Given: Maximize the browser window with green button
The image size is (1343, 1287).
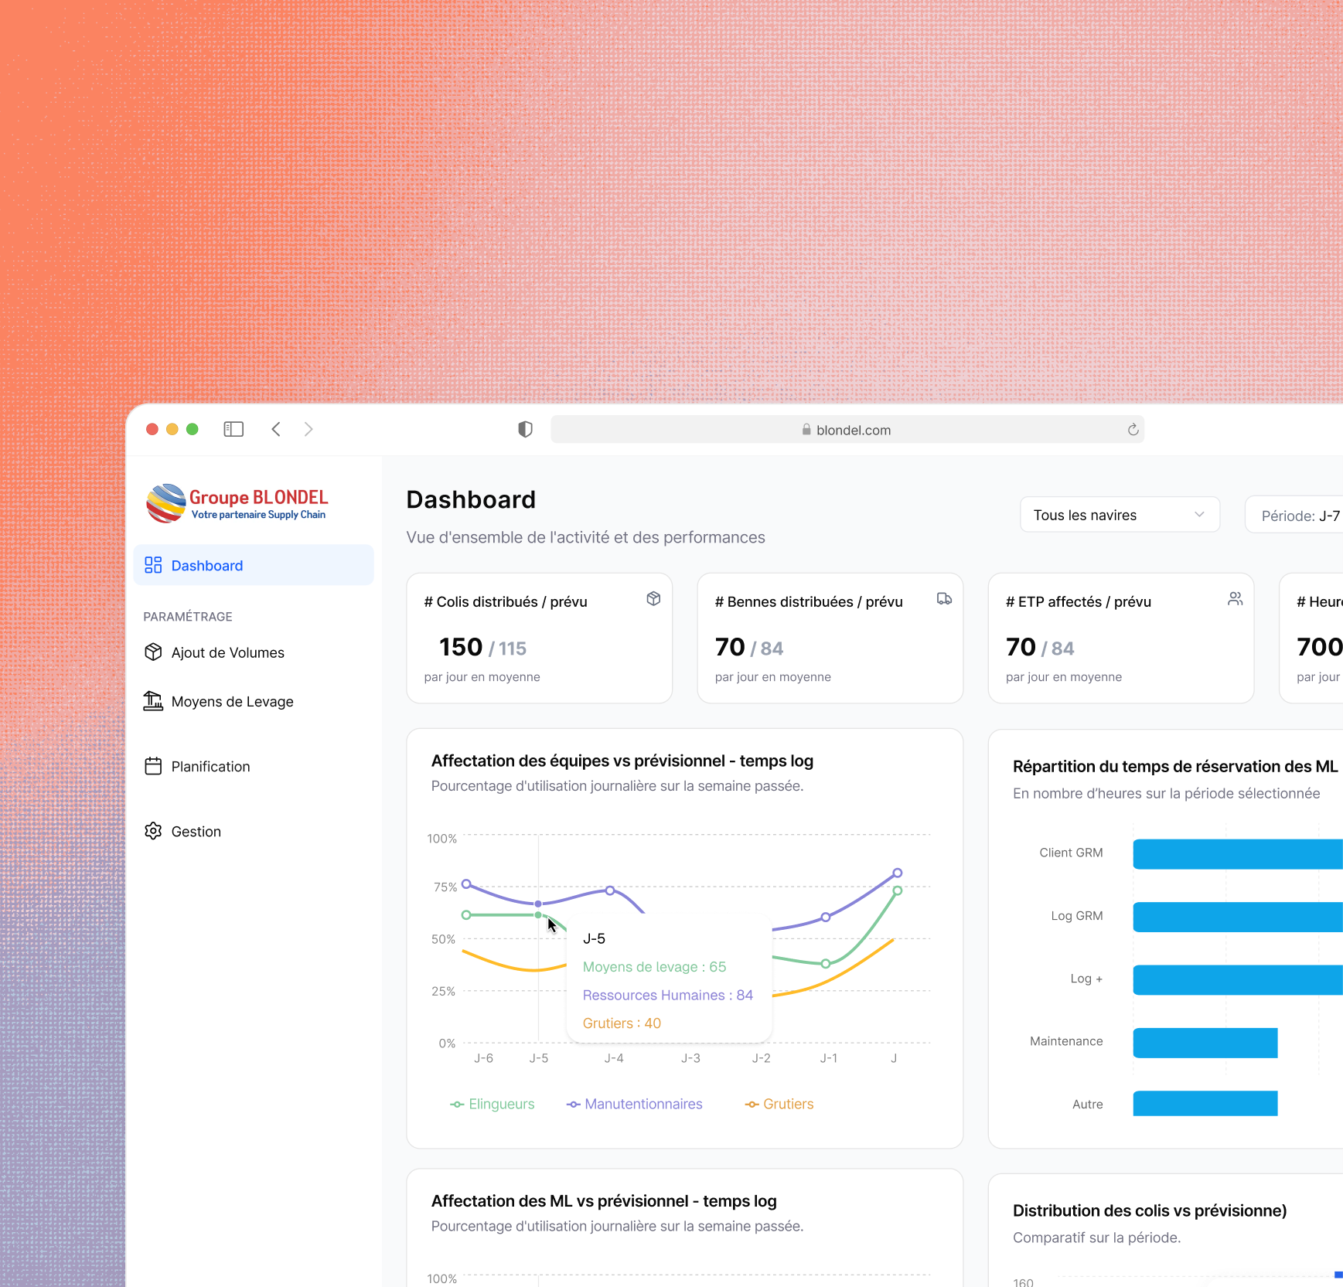Looking at the screenshot, I should [193, 429].
